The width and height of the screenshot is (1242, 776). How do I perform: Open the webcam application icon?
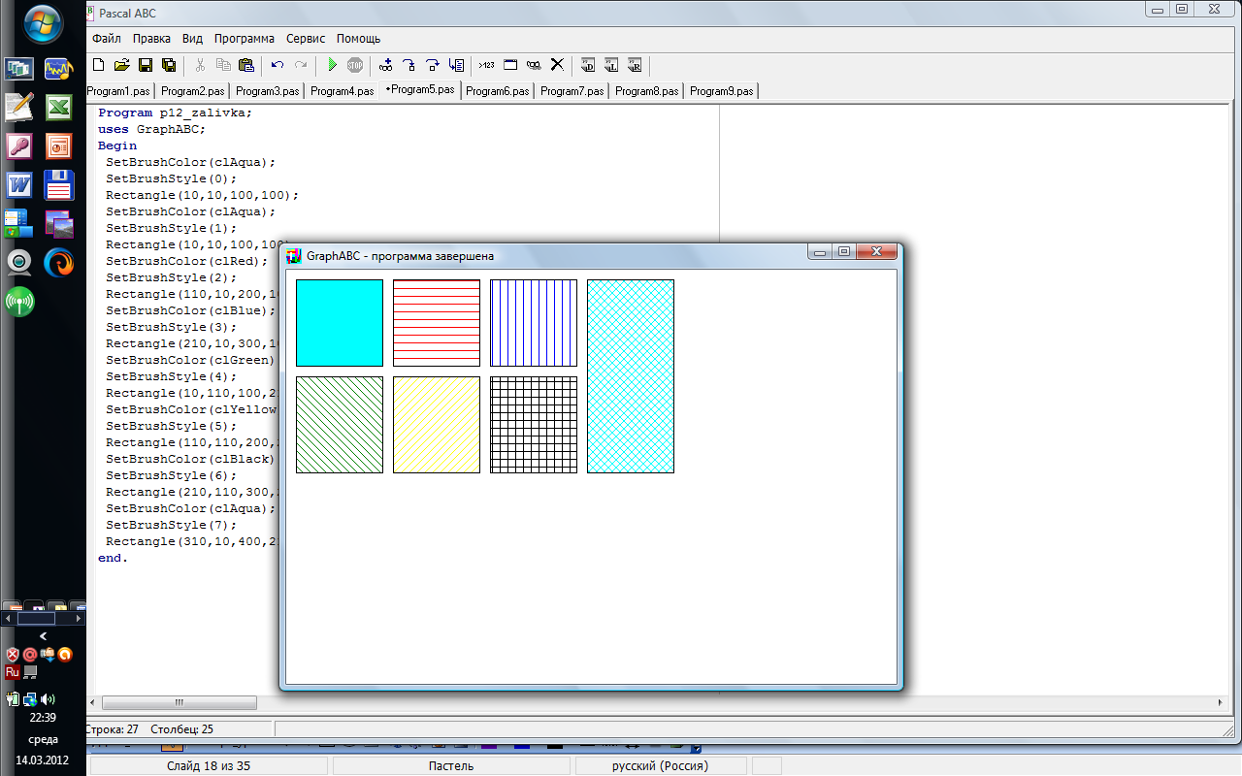click(19, 262)
